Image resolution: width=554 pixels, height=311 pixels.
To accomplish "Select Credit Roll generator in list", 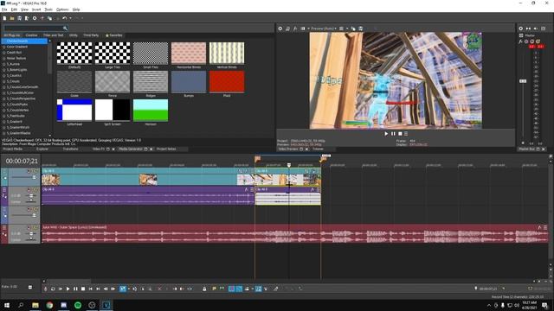I will pos(14,53).
